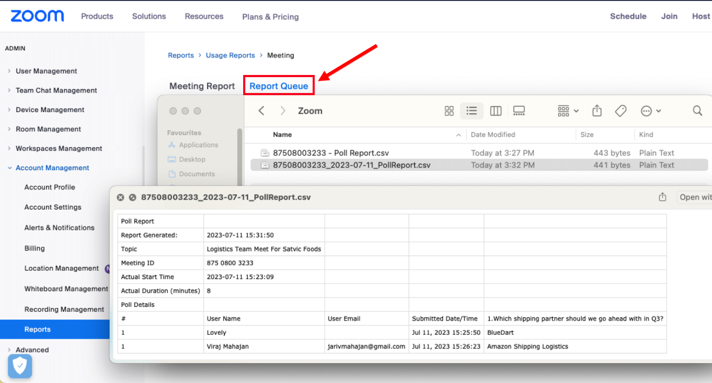Switch Finder to gallery view

click(x=519, y=111)
